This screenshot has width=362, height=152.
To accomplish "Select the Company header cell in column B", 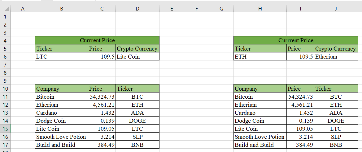I will [61, 89].
